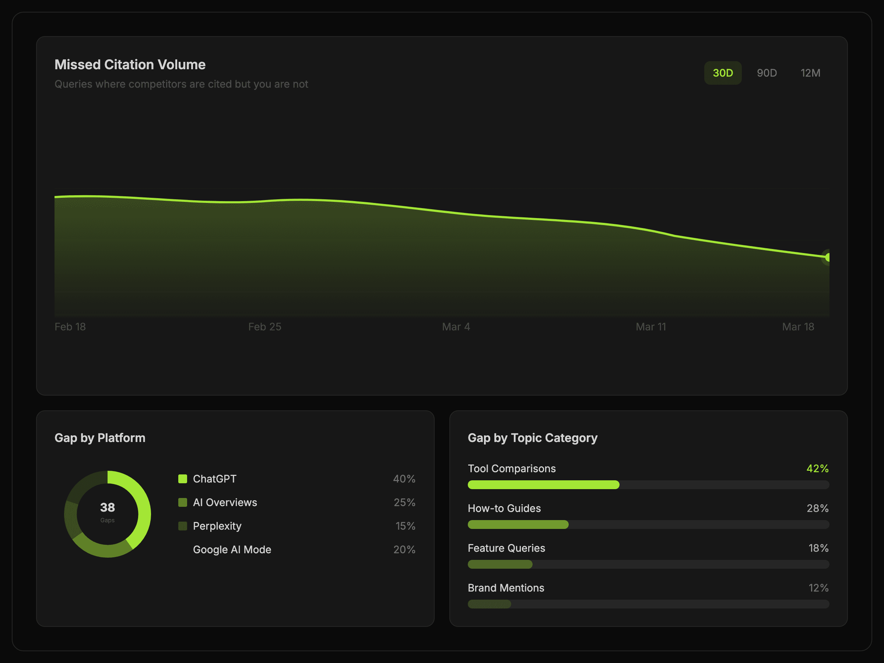
Task: Click the Brand Mentions progress bar
Action: point(489,604)
